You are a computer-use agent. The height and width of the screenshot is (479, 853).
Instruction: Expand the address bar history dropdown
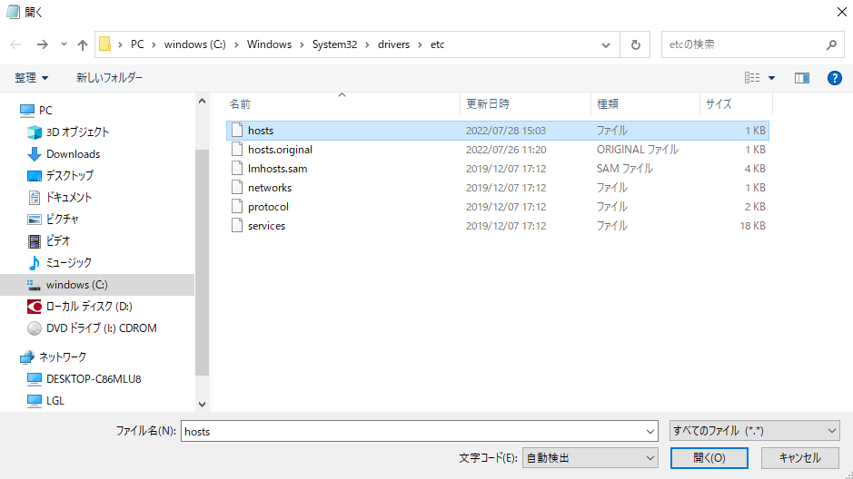(x=606, y=44)
